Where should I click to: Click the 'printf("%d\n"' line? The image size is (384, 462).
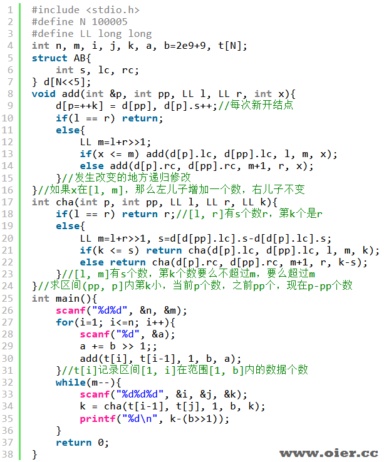click(x=154, y=418)
